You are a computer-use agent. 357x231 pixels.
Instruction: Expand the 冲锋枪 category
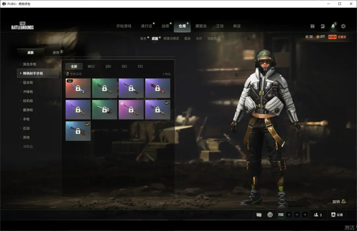(28, 92)
